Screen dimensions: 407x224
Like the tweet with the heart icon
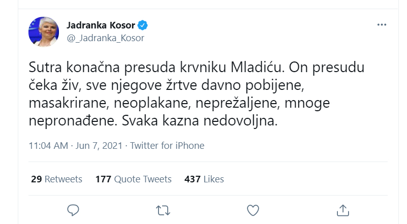[253, 209]
